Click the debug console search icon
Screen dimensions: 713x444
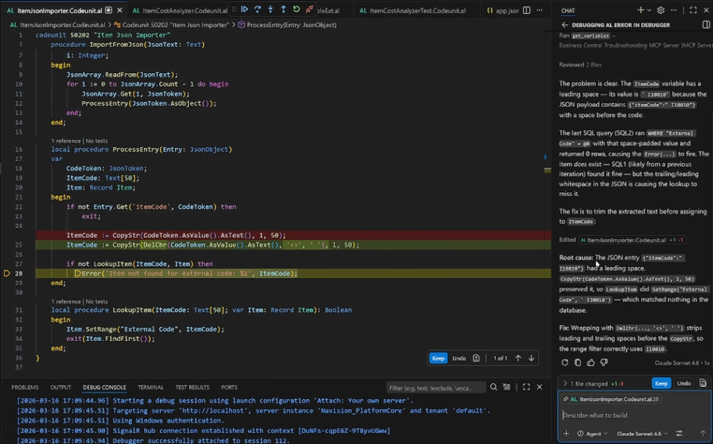tap(494, 387)
